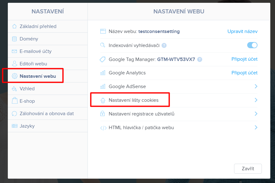Click the envelope icon beside E-mailové účty
This screenshot has height=183, width=275.
coord(14,51)
